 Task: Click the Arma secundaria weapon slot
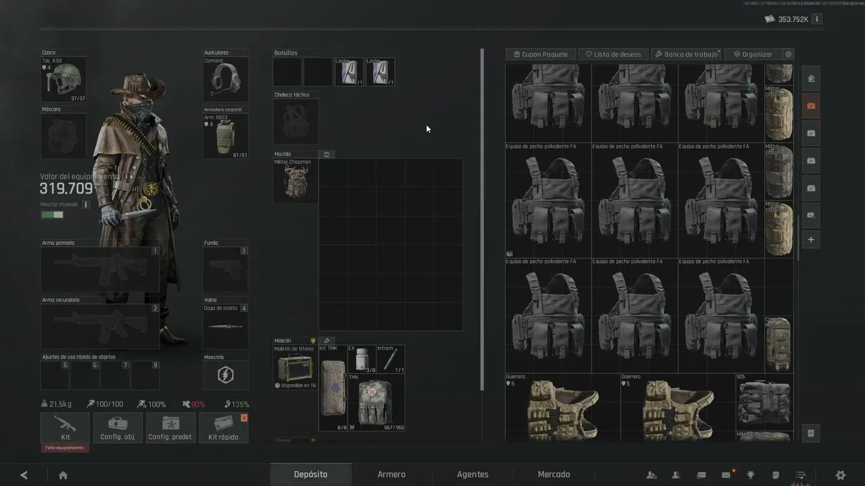click(x=100, y=327)
